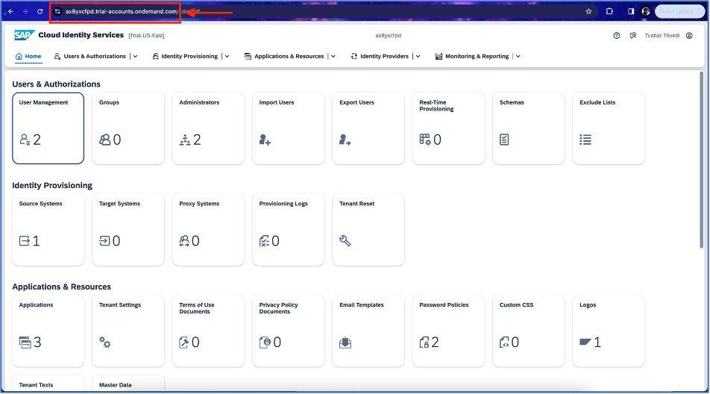Click the vertical page scrollbar
710x394 pixels.
701,160
